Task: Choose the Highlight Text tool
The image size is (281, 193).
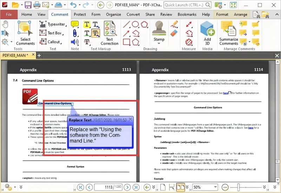Action: [87, 24]
